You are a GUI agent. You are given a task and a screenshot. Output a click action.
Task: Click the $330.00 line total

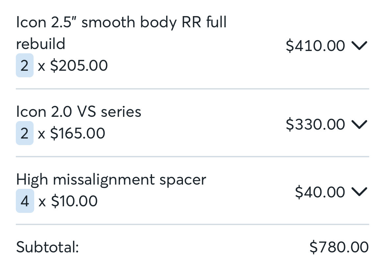click(x=315, y=124)
